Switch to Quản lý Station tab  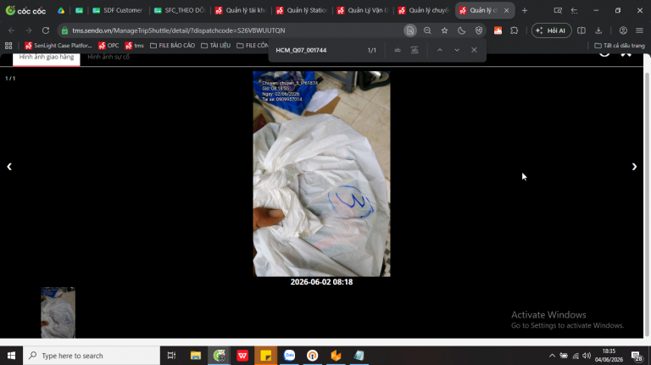coord(302,10)
